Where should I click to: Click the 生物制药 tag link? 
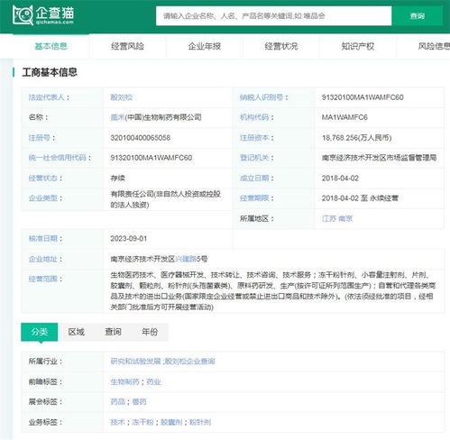(x=124, y=382)
